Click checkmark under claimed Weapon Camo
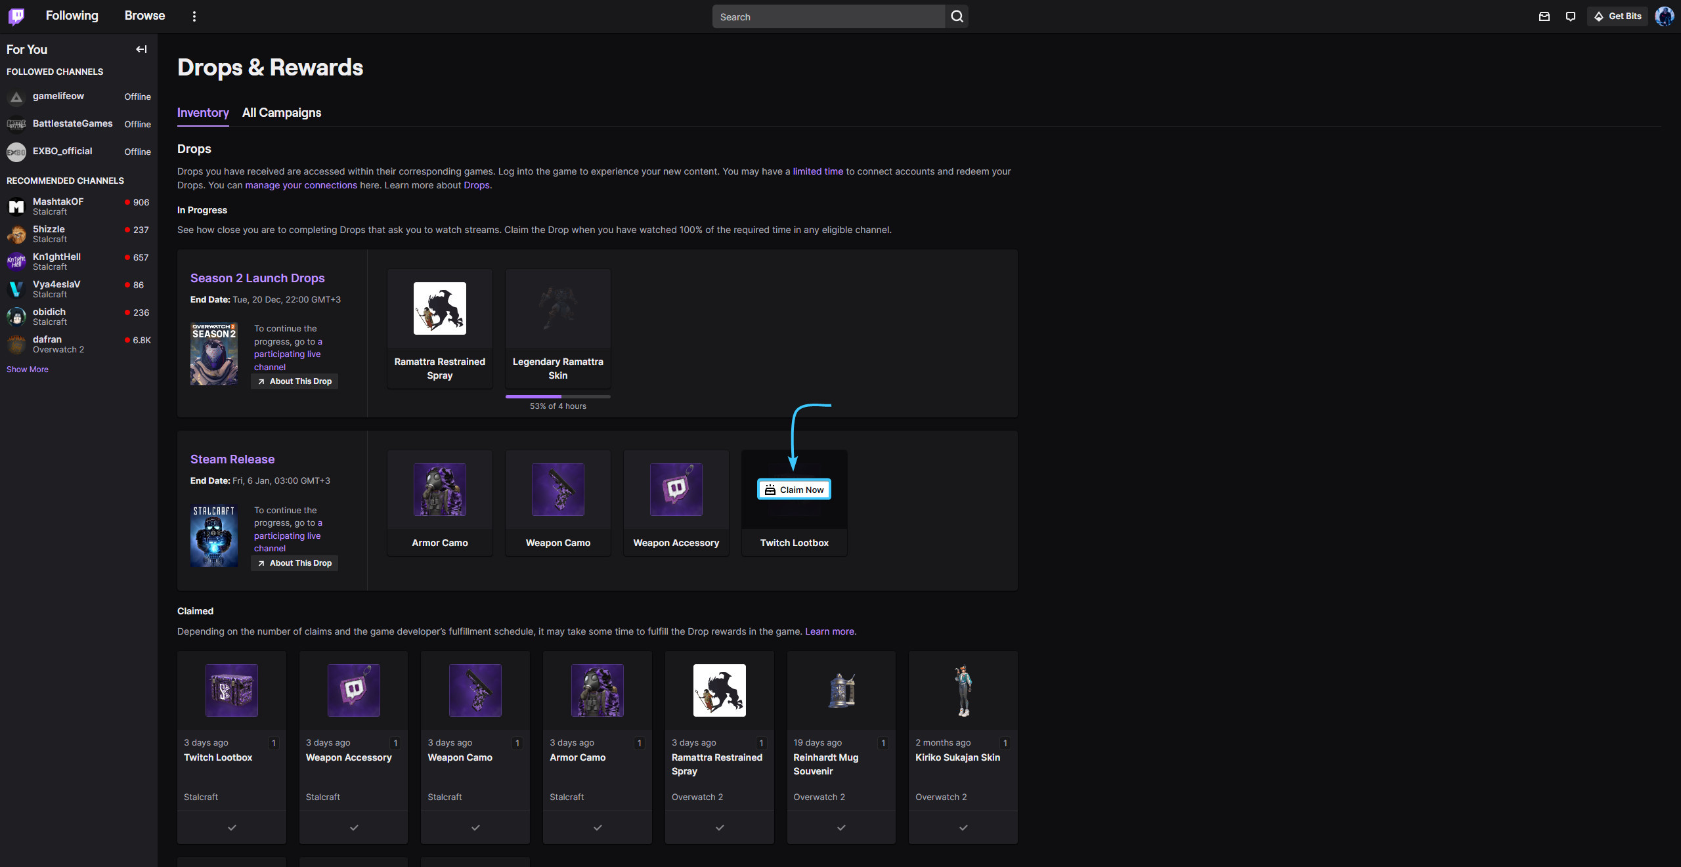The height and width of the screenshot is (867, 1681). point(475,828)
